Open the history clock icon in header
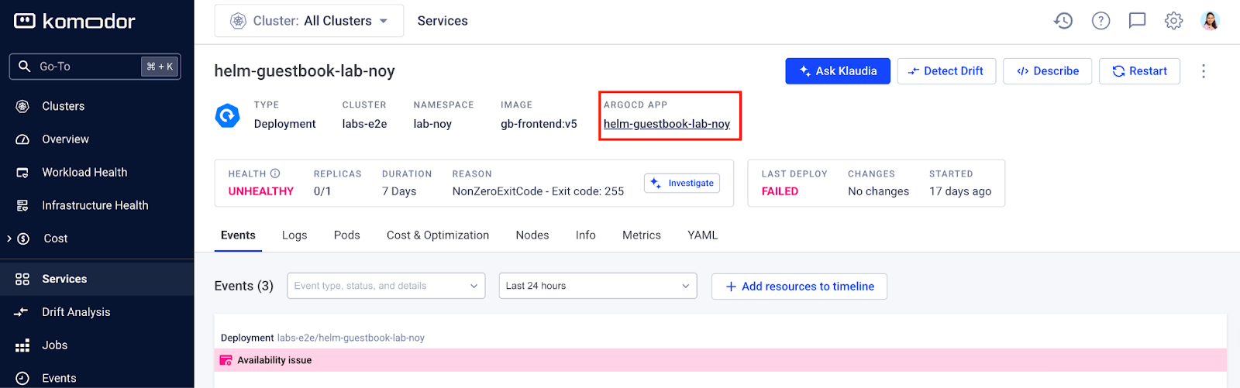 [1063, 21]
